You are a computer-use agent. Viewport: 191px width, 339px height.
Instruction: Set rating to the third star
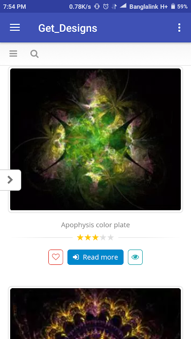pos(95,238)
